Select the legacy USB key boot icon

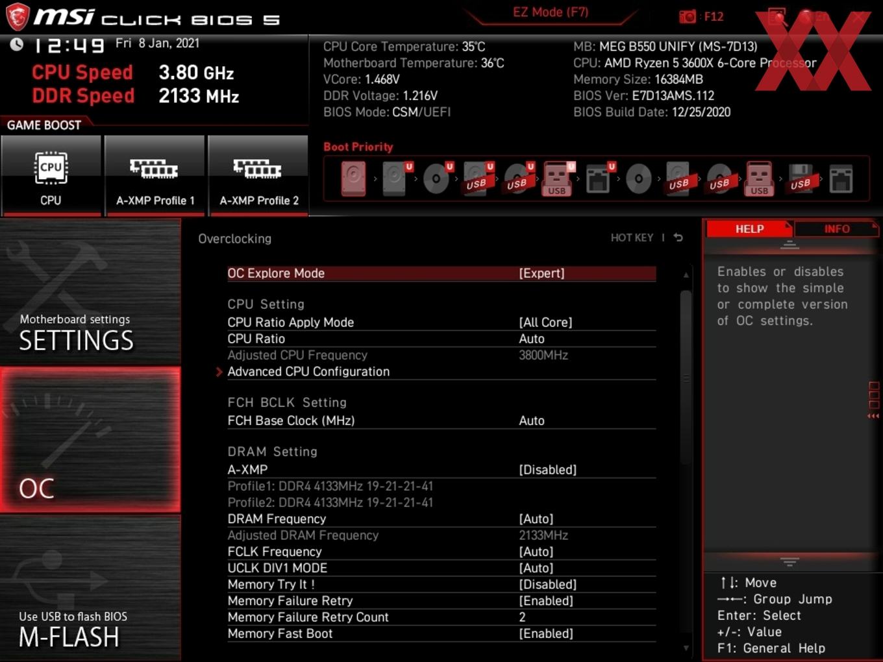tap(760, 178)
